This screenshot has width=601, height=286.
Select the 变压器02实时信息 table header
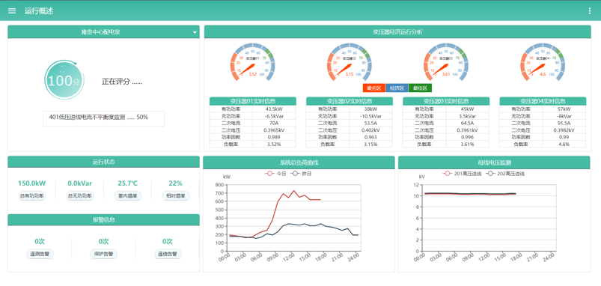pyautogui.click(x=350, y=101)
